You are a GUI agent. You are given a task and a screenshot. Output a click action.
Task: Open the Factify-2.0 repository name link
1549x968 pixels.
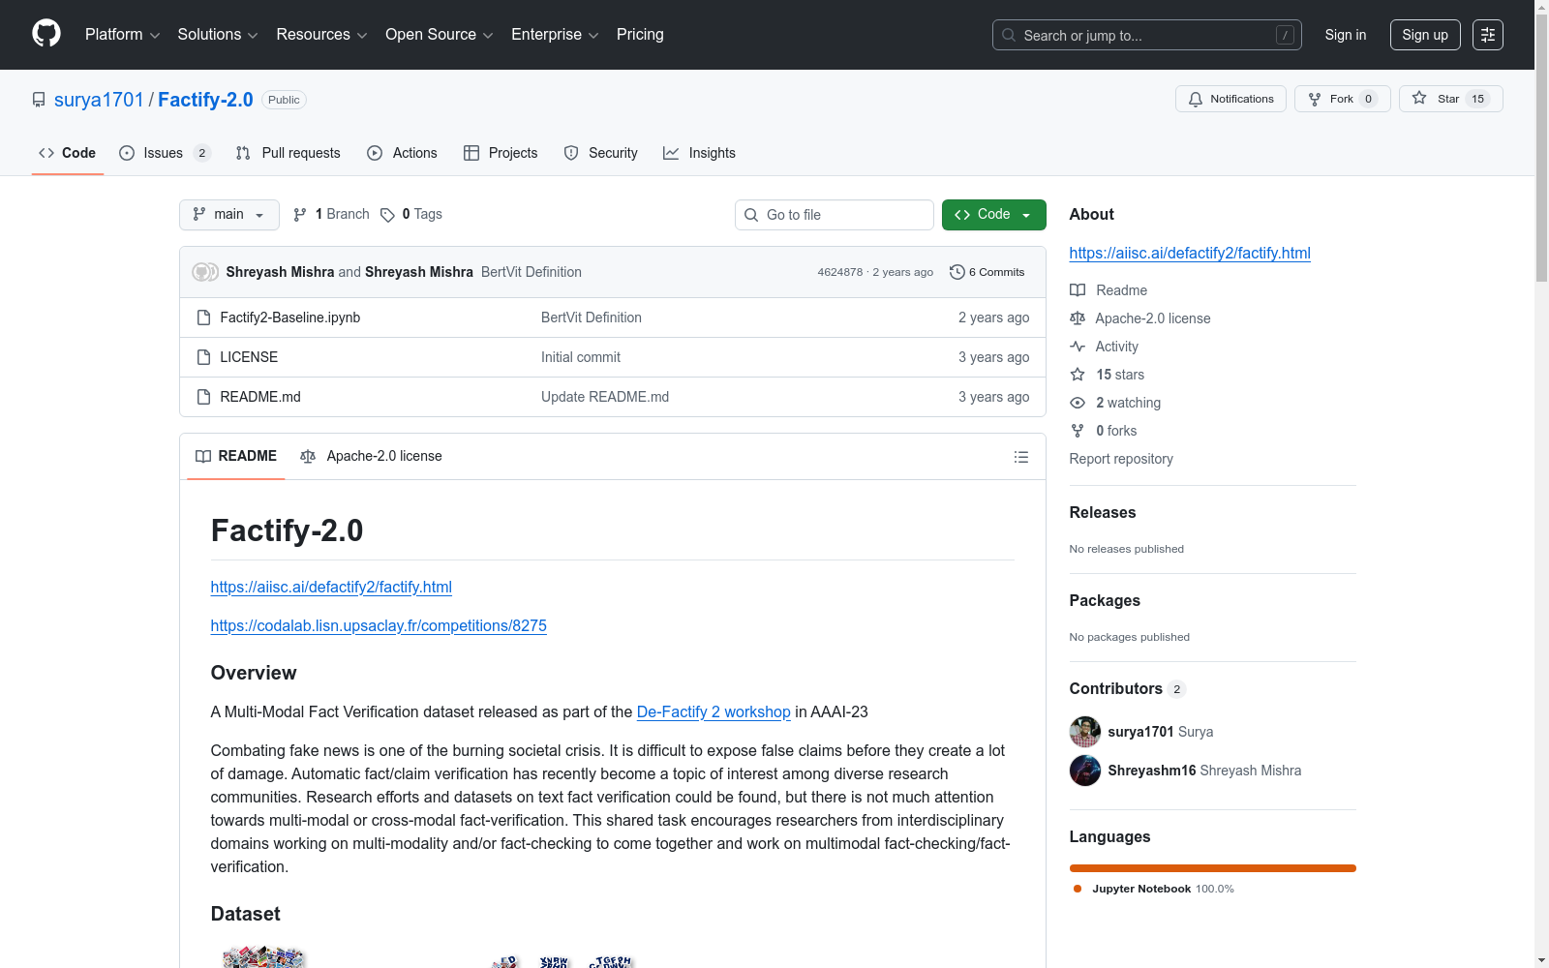(x=205, y=100)
